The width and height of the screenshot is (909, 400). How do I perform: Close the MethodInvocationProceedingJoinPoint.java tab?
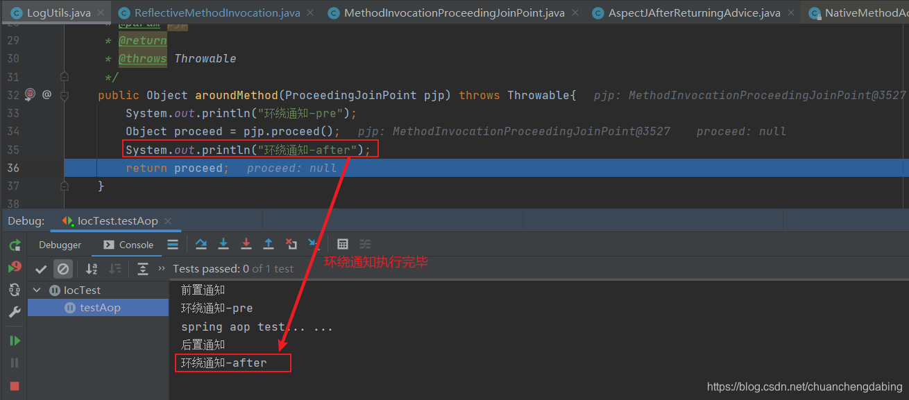pyautogui.click(x=575, y=12)
